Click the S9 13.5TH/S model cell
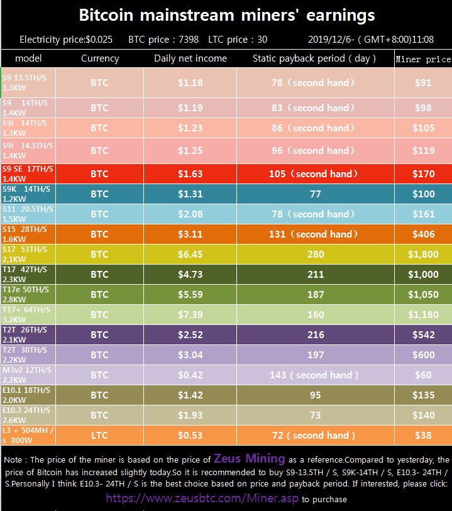This screenshot has height=511, width=452. (x=28, y=82)
